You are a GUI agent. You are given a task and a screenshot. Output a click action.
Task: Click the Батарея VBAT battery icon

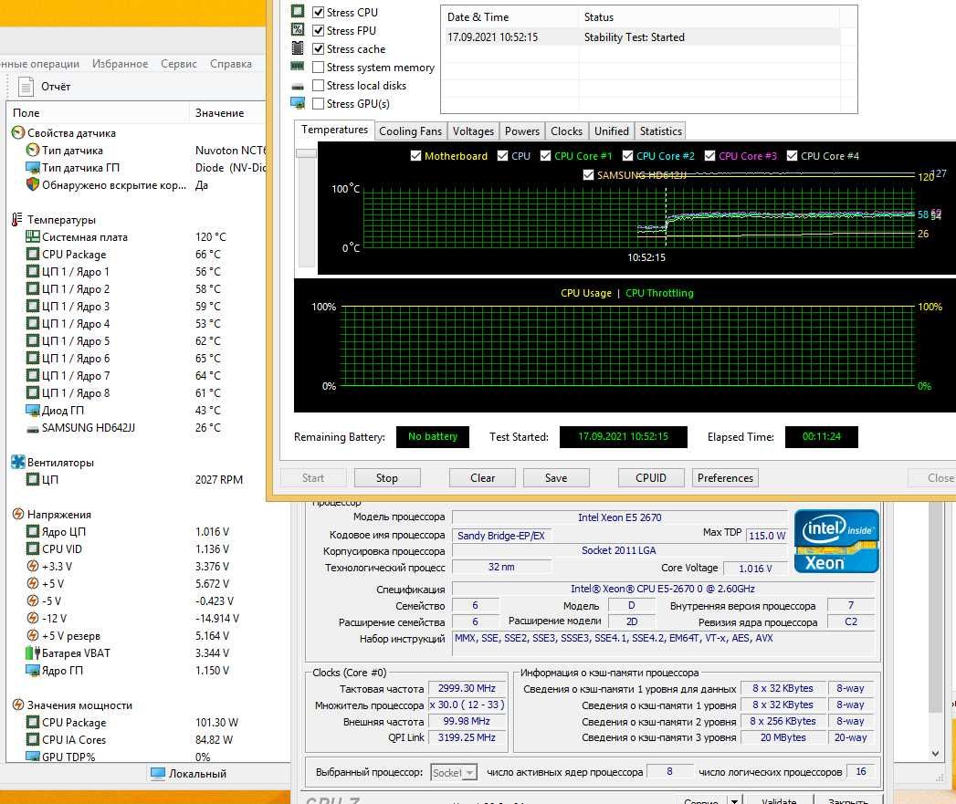click(x=32, y=653)
